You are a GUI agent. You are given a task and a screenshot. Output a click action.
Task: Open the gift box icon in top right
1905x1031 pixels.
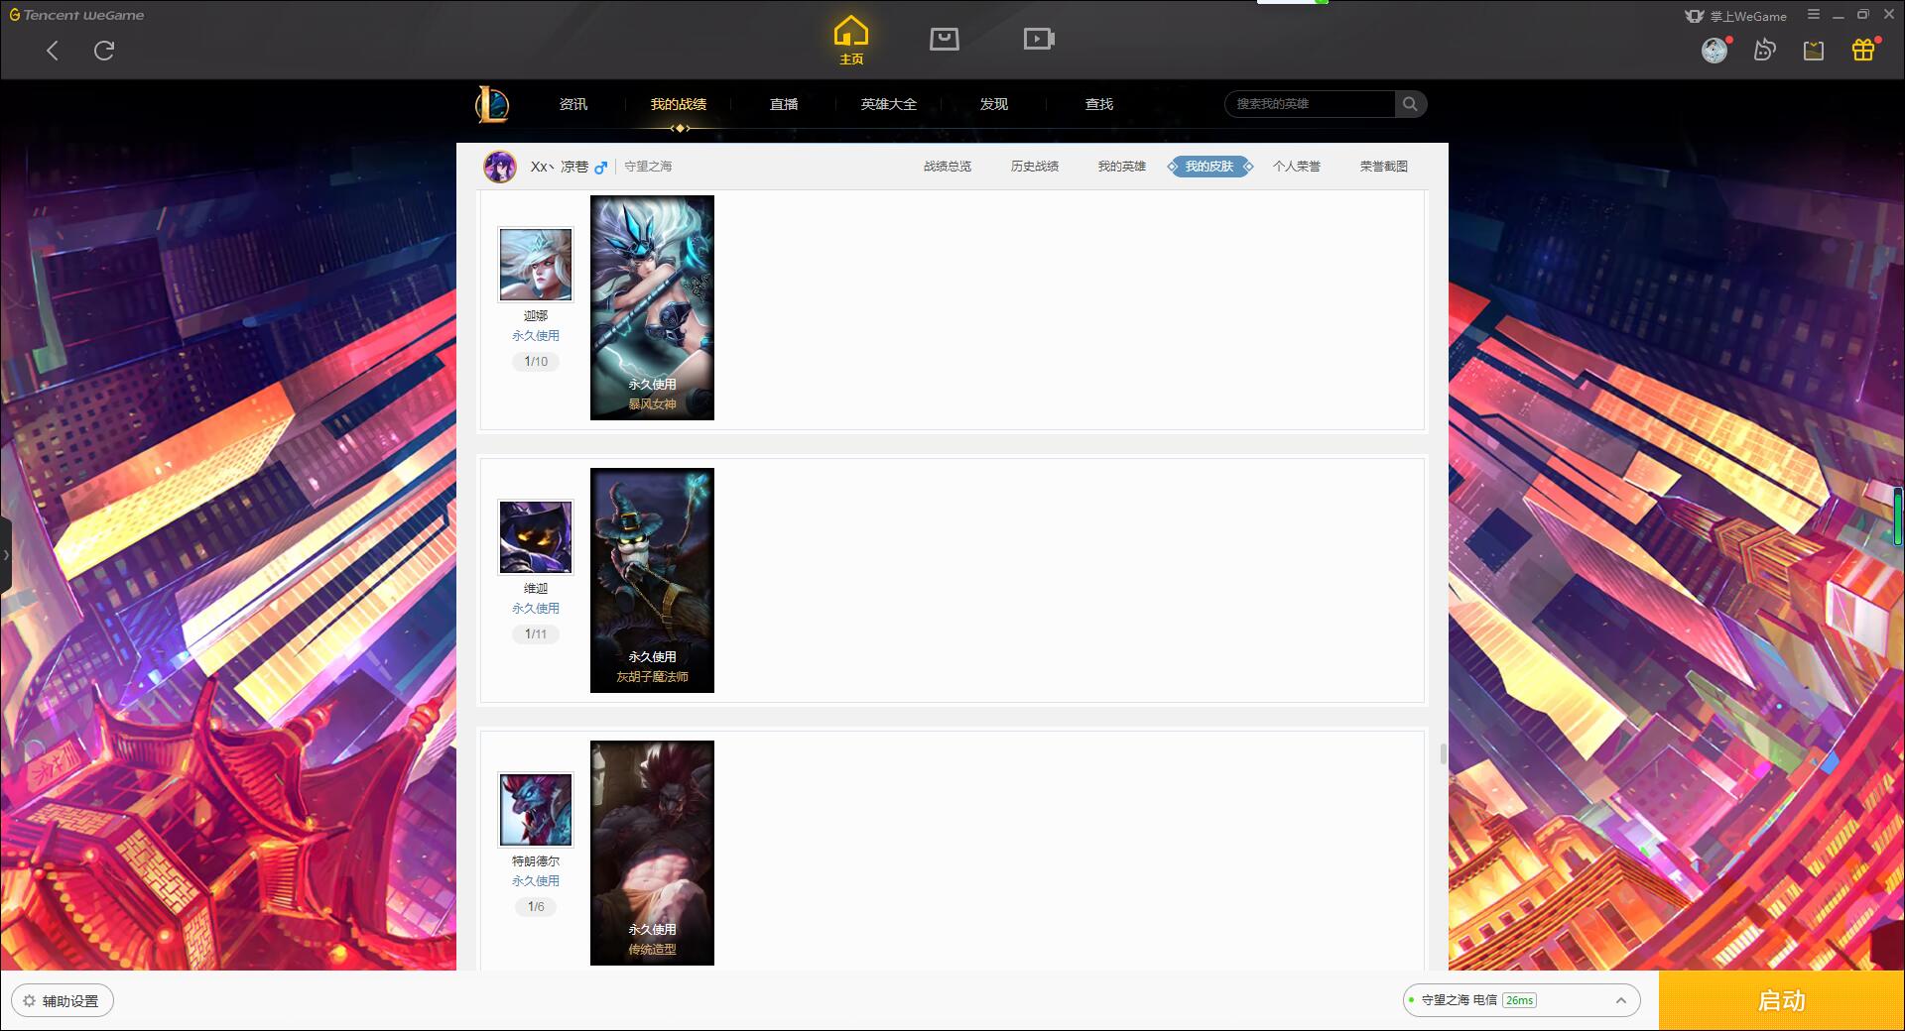1863,50
